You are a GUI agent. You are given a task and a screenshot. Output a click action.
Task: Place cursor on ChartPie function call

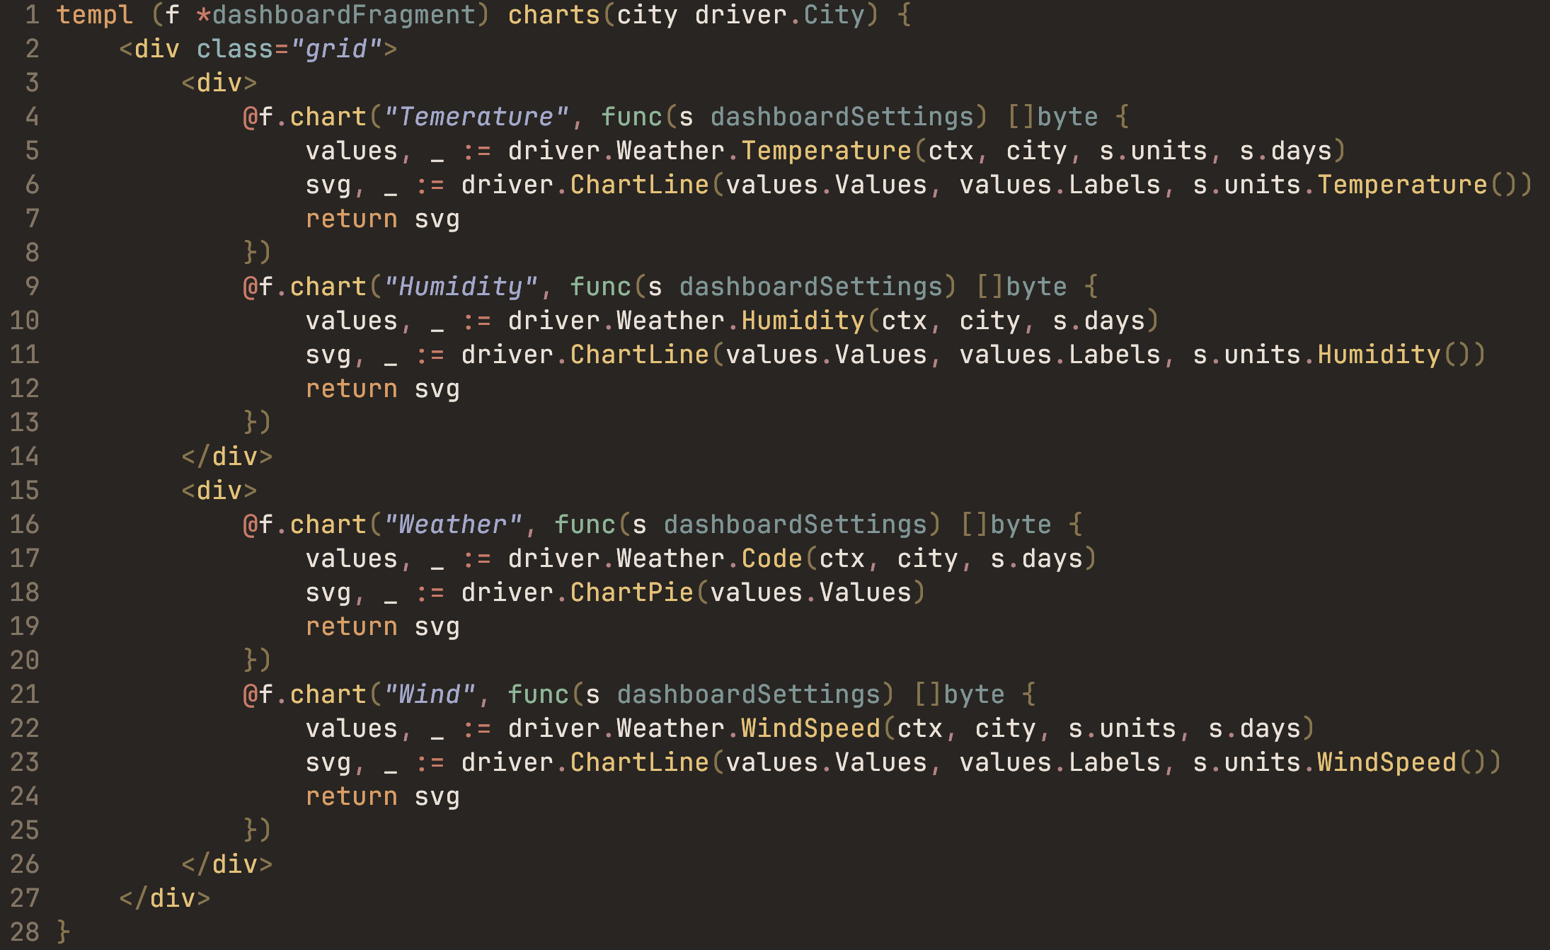[631, 593]
